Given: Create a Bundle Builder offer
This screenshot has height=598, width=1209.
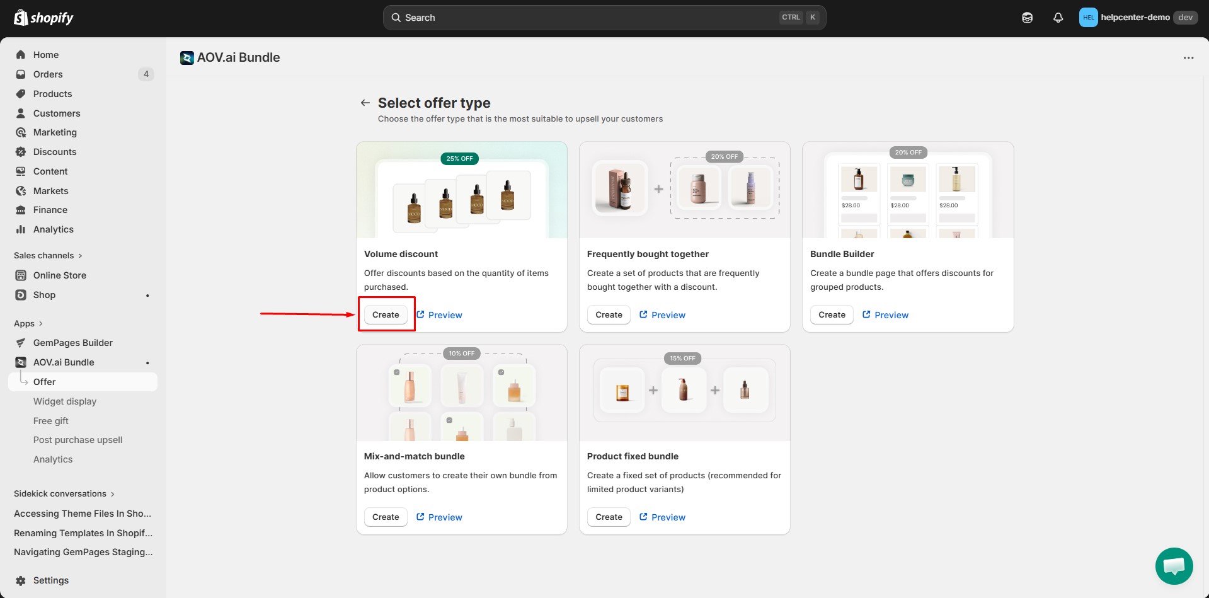Looking at the screenshot, I should pyautogui.click(x=832, y=314).
